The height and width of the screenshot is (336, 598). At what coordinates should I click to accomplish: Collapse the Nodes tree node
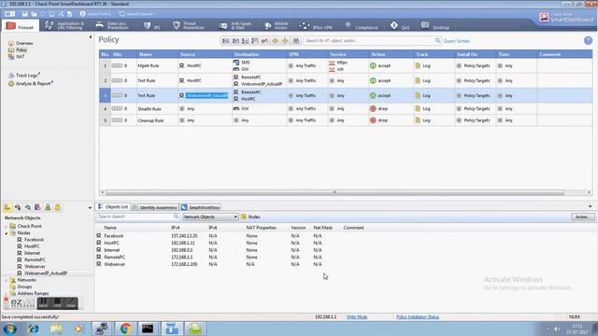(x=7, y=233)
